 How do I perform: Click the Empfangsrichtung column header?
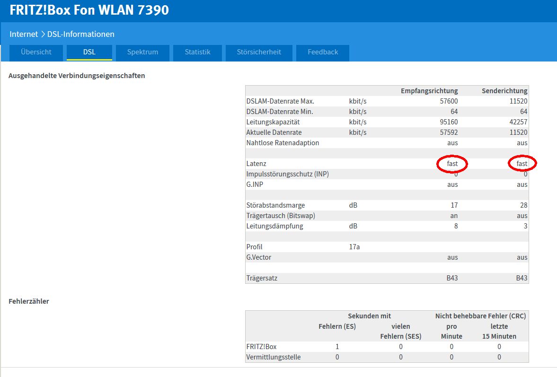(429, 91)
